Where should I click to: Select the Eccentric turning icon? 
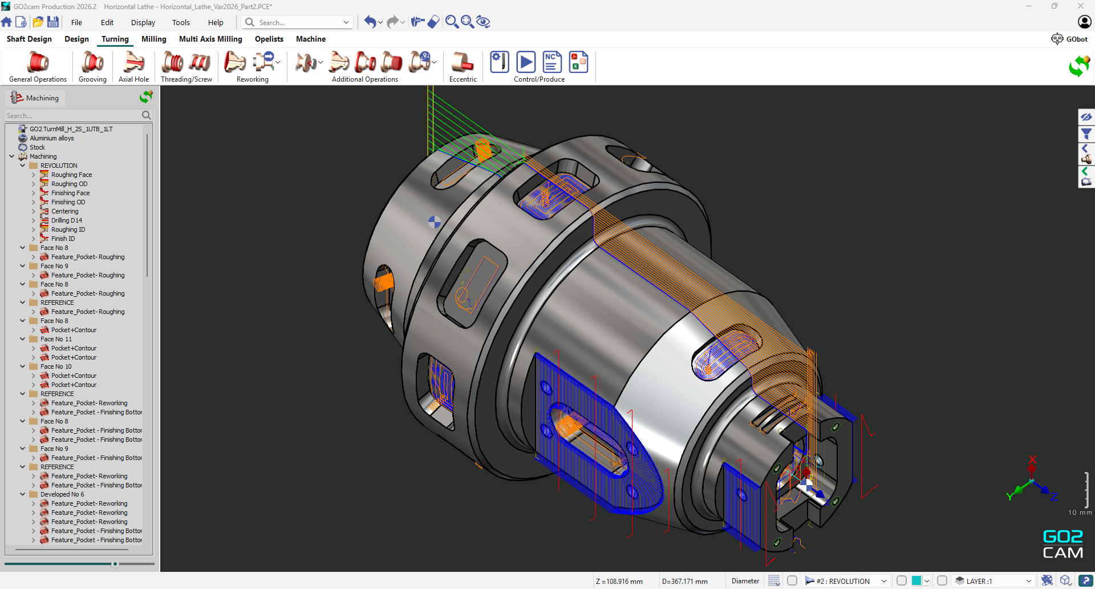pyautogui.click(x=463, y=62)
